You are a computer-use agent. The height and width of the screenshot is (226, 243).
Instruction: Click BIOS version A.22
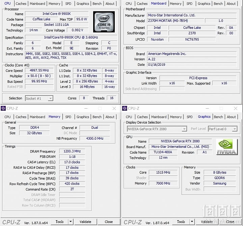(192, 59)
